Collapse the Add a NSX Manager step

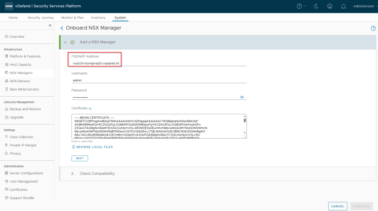coord(65,42)
